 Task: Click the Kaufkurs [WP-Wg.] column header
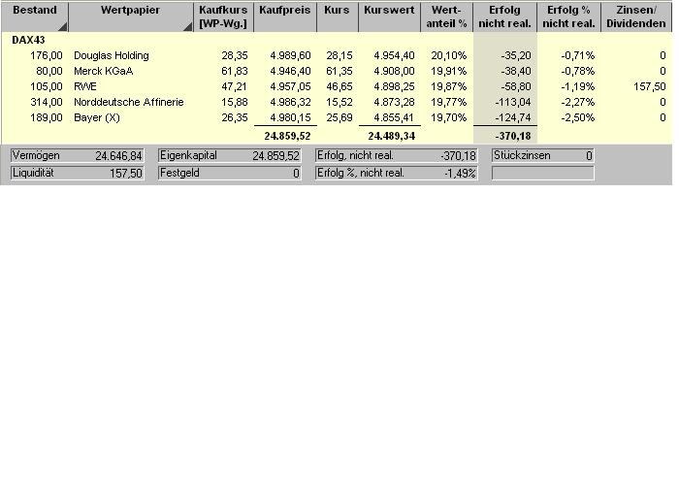pos(223,16)
